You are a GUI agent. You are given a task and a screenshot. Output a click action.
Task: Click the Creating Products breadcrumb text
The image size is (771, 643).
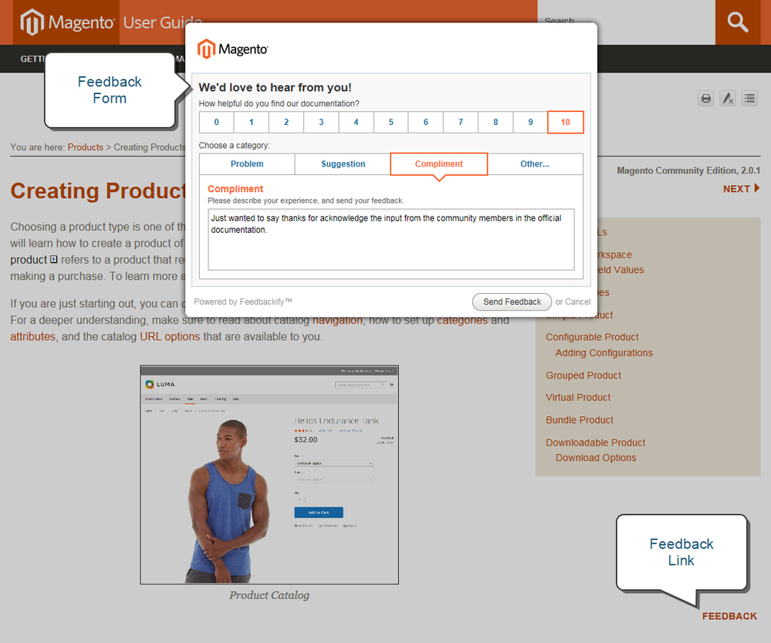(x=150, y=147)
